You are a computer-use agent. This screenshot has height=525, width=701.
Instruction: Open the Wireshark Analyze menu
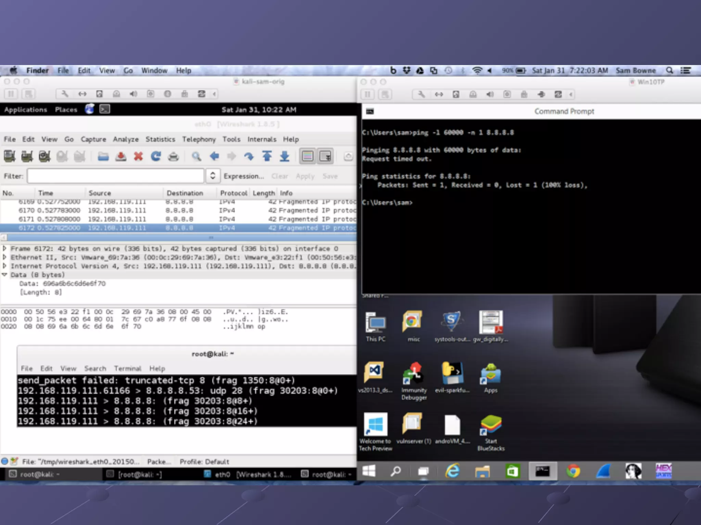pos(126,139)
